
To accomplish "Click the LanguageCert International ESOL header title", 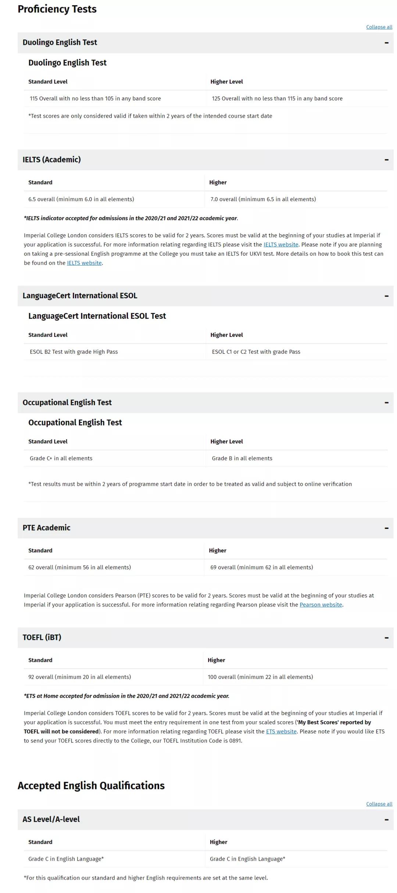I will click(80, 296).
